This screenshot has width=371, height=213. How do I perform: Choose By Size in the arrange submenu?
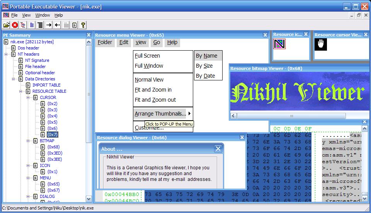208,66
